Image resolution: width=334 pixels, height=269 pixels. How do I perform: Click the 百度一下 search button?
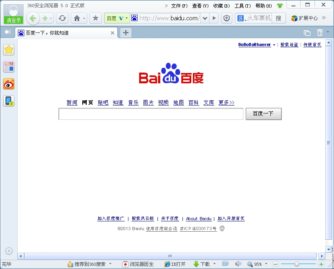tap(264, 114)
